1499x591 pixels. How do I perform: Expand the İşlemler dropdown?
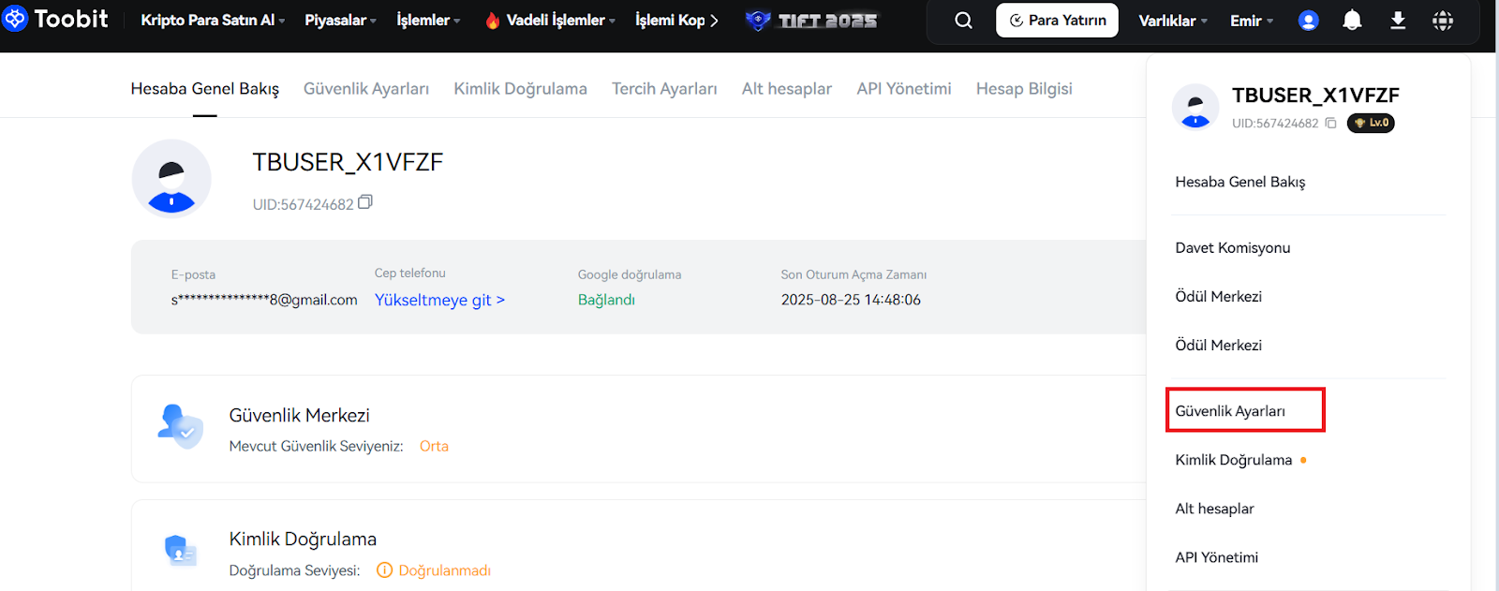click(428, 20)
